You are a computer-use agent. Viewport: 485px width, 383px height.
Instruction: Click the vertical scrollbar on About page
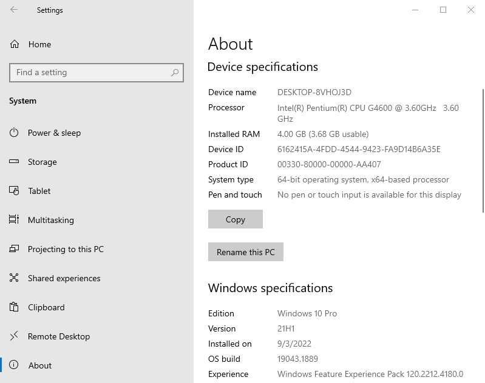tap(483, 152)
